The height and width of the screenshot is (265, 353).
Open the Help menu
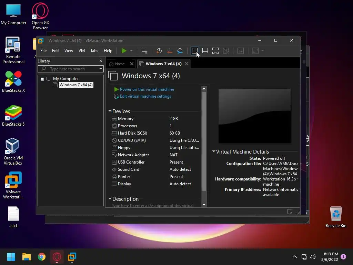click(108, 51)
